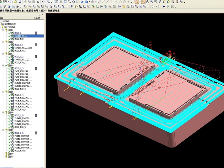This screenshot has height=168, width=224.
Task: Click the Save disk icon in the toolbar
Action: pyautogui.click(x=19, y=2)
